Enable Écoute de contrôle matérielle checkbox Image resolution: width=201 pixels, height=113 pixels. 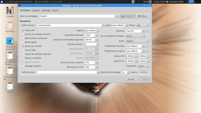pyautogui.click(x=23, y=54)
